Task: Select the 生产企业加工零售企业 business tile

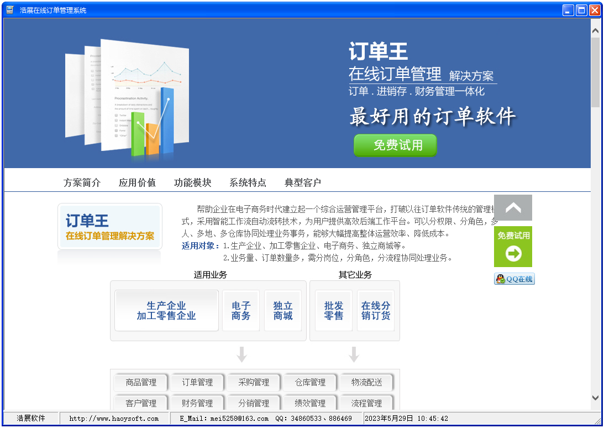Action: pos(166,310)
